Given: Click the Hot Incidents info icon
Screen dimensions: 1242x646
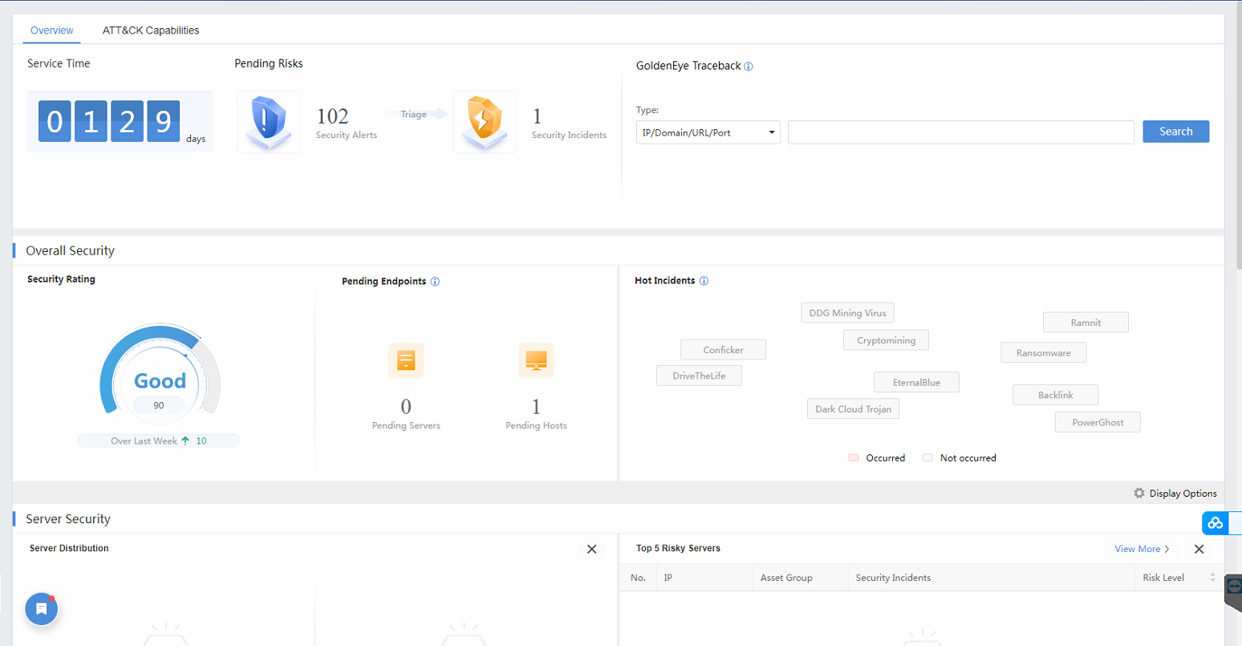Looking at the screenshot, I should tap(704, 281).
